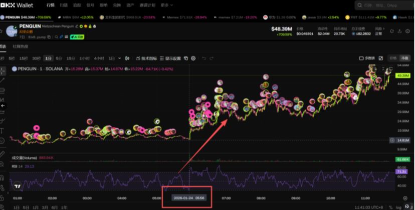The width and height of the screenshot is (415, 210).
Task: Undo the last chart action
Action: [x=204, y=58]
